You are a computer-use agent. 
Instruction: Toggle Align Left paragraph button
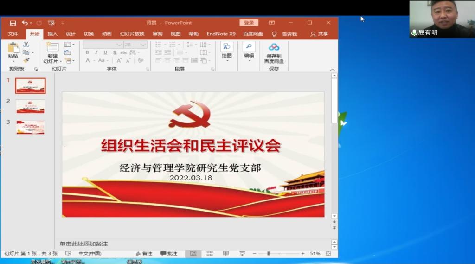click(158, 61)
